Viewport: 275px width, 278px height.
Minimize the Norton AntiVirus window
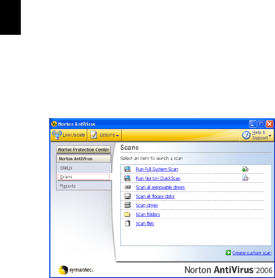tap(253, 124)
